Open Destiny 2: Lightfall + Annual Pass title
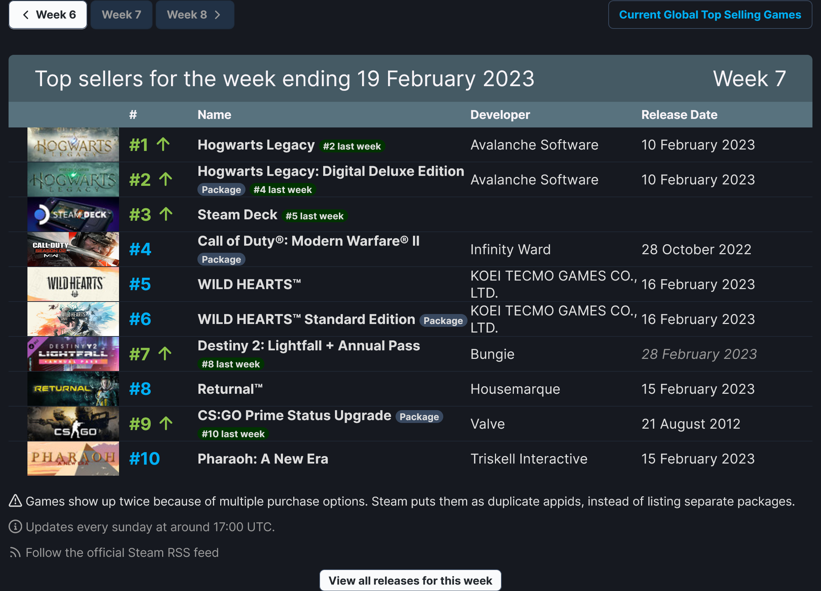 pos(309,345)
